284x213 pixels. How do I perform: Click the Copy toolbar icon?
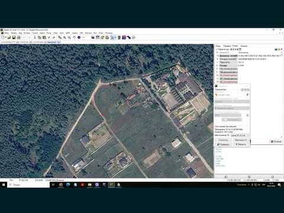[x=40, y=37]
